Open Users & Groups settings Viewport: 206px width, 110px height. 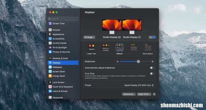coord(63,91)
